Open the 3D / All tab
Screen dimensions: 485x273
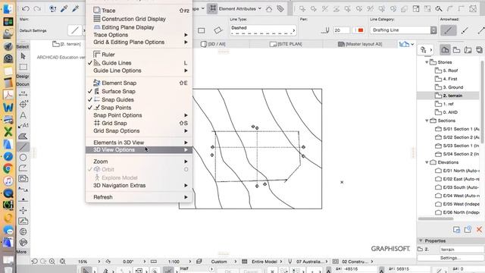coord(214,44)
